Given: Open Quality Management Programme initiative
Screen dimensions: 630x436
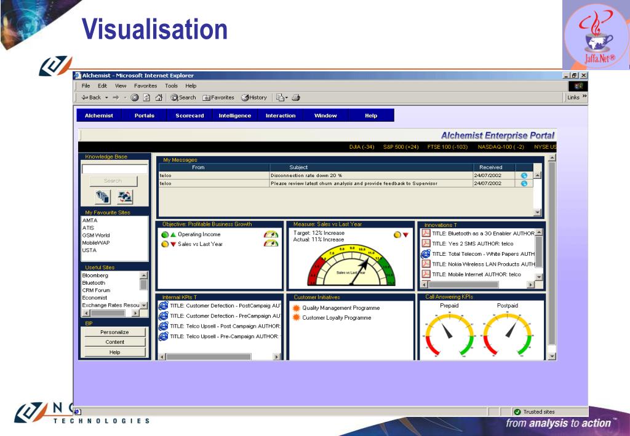Looking at the screenshot, I should pyautogui.click(x=341, y=308).
